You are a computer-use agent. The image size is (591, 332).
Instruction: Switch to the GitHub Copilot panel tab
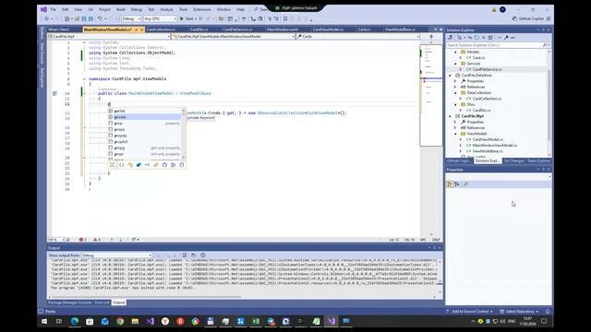point(459,160)
